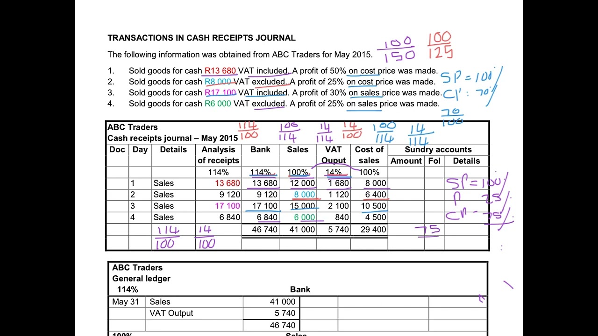Click '100%' under the Cost of sales header
The width and height of the screenshot is (598, 336).
(x=369, y=172)
